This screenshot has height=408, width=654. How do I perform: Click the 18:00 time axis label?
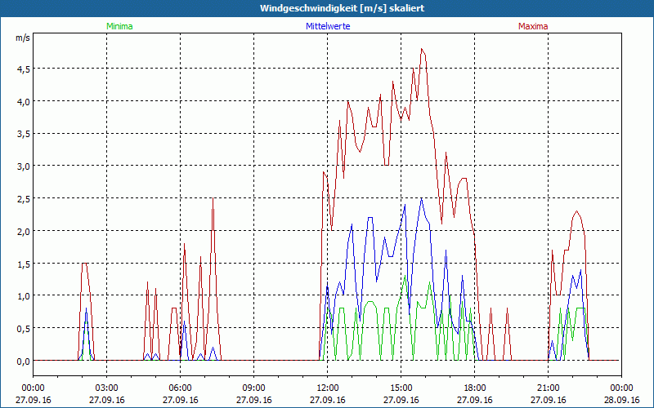point(475,388)
